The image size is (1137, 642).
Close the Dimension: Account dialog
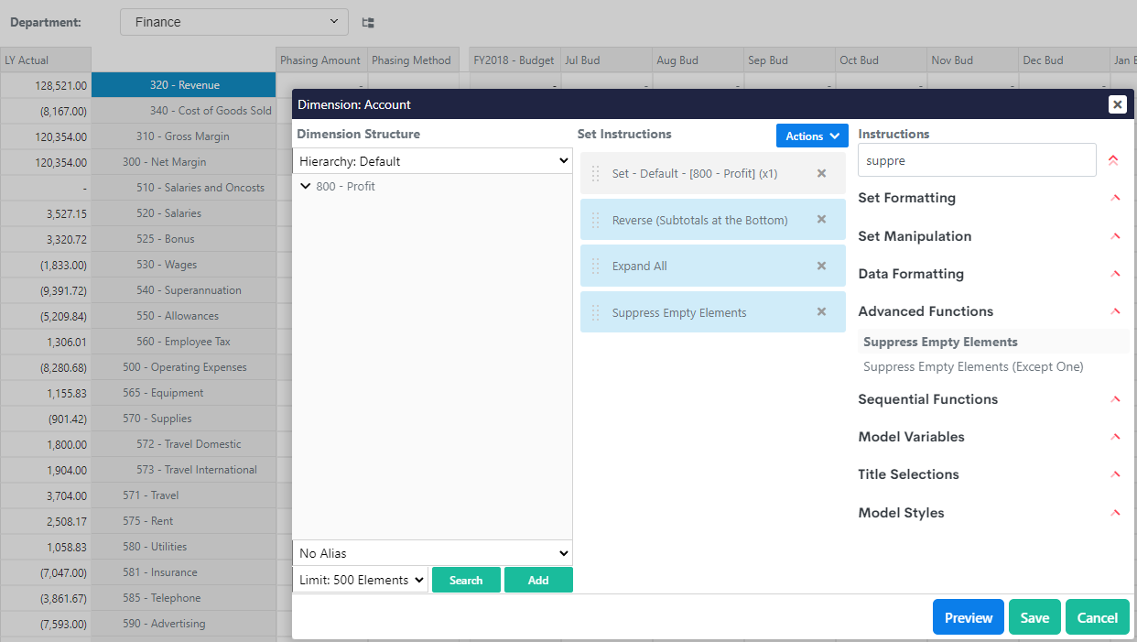[1117, 104]
